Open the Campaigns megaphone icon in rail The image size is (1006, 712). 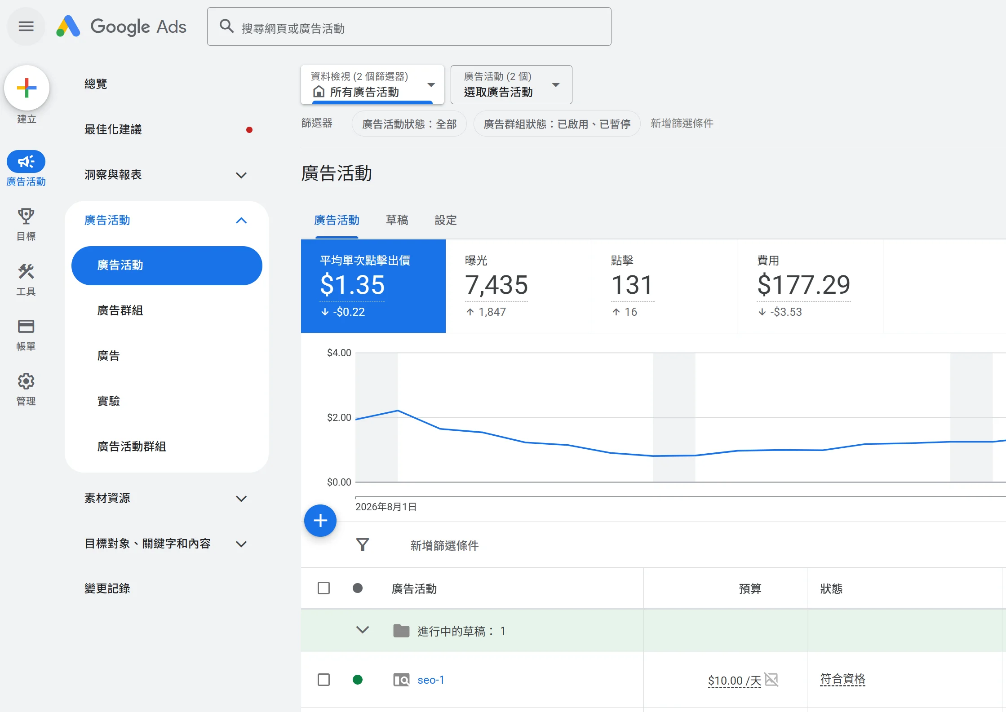[26, 161]
